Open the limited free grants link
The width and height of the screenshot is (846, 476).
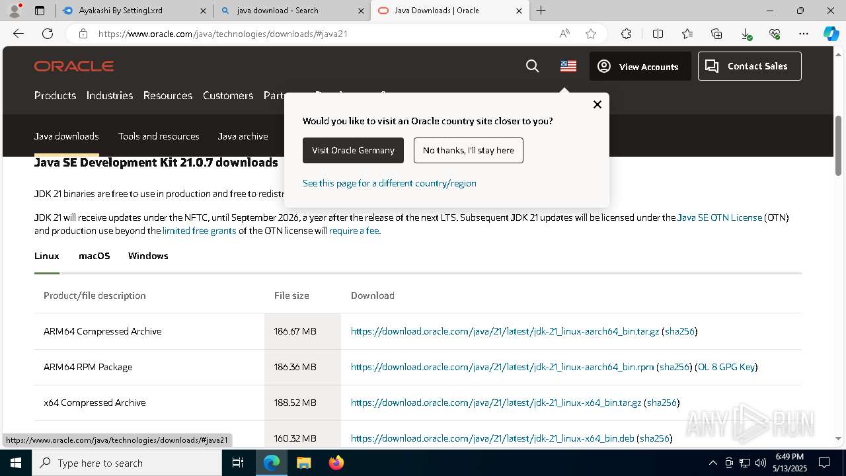pyautogui.click(x=200, y=231)
